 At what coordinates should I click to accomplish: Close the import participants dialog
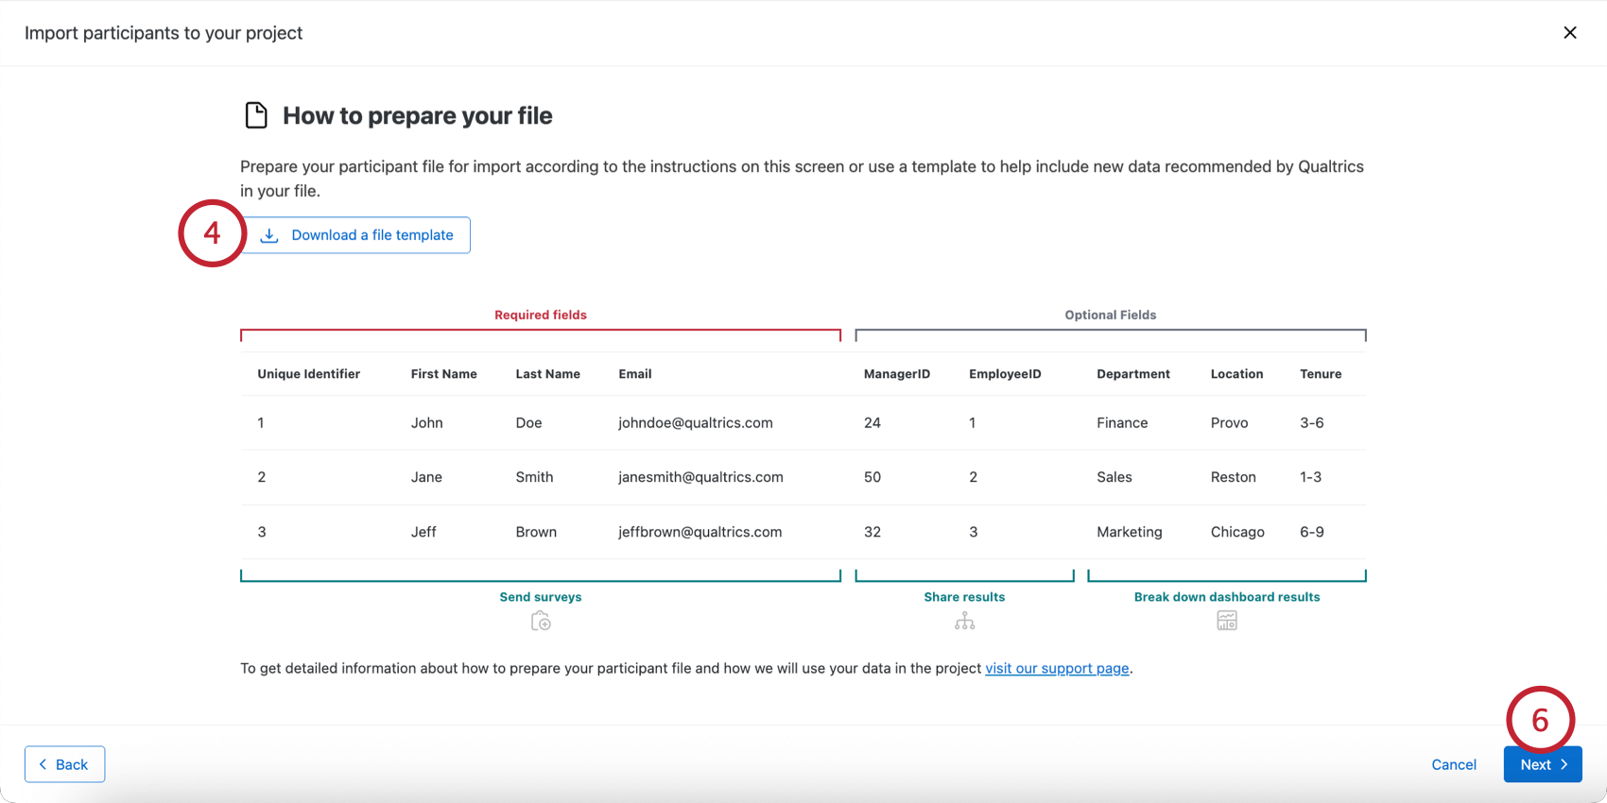[1570, 33]
